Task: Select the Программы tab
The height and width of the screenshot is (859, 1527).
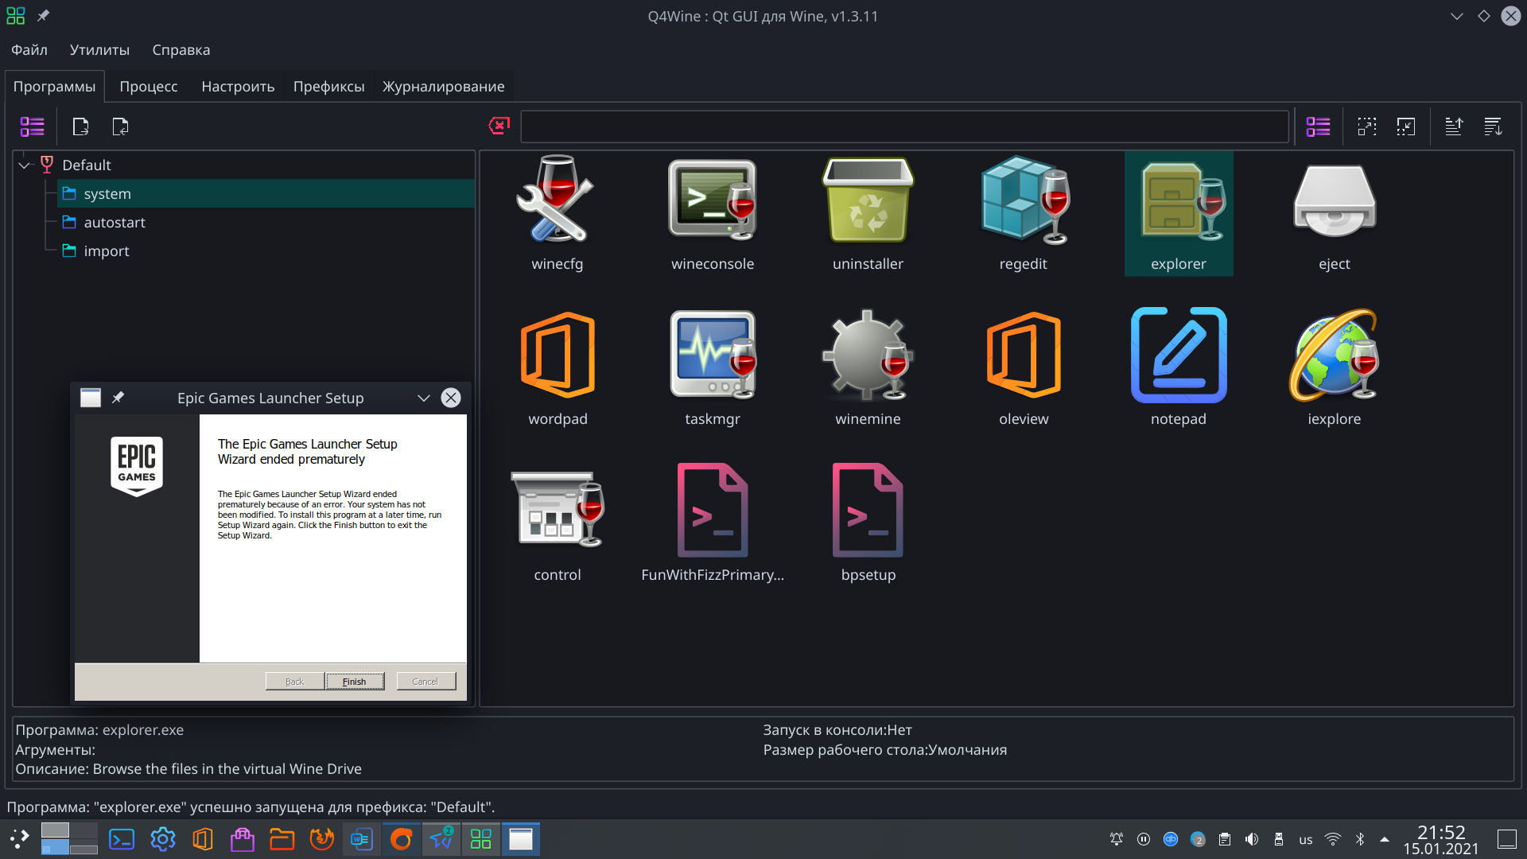Action: [54, 86]
